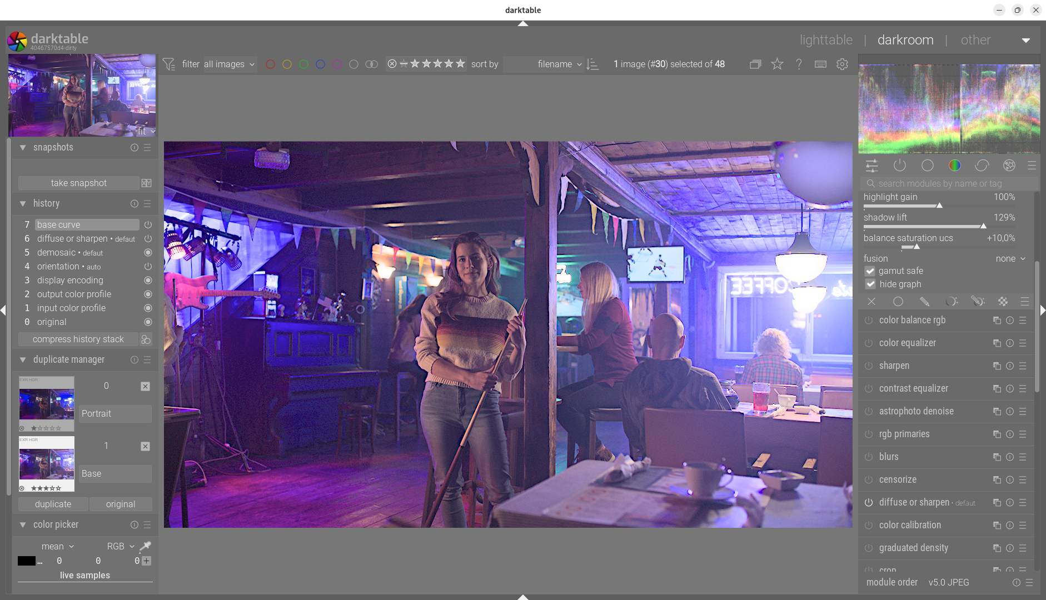Toggle the sort order direction icon
Viewport: 1046px width, 600px height.
coord(593,64)
